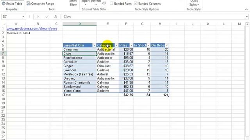250x140 pixels.
Task: Select row 17 header
Action: point(3,95)
